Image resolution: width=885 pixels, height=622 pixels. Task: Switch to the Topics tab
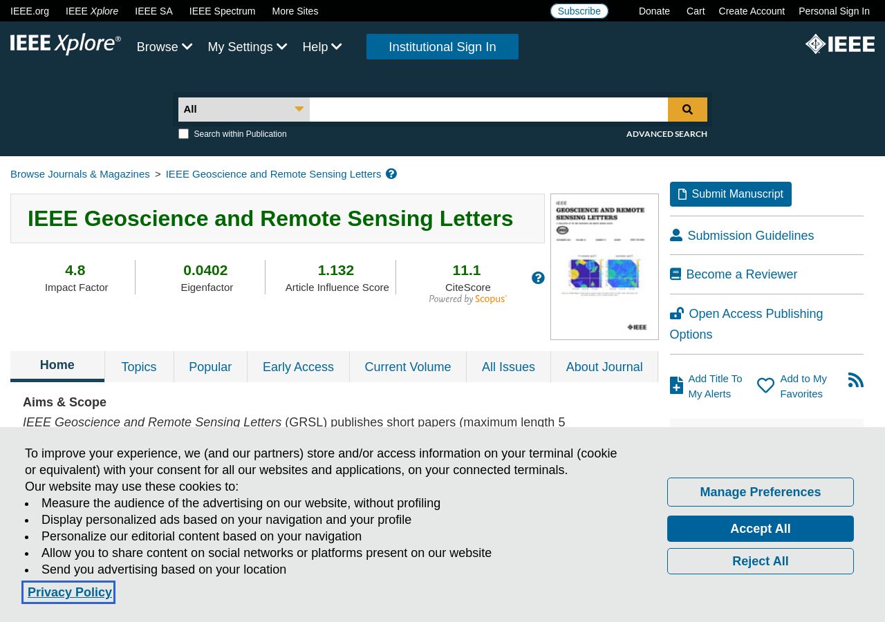click(139, 367)
